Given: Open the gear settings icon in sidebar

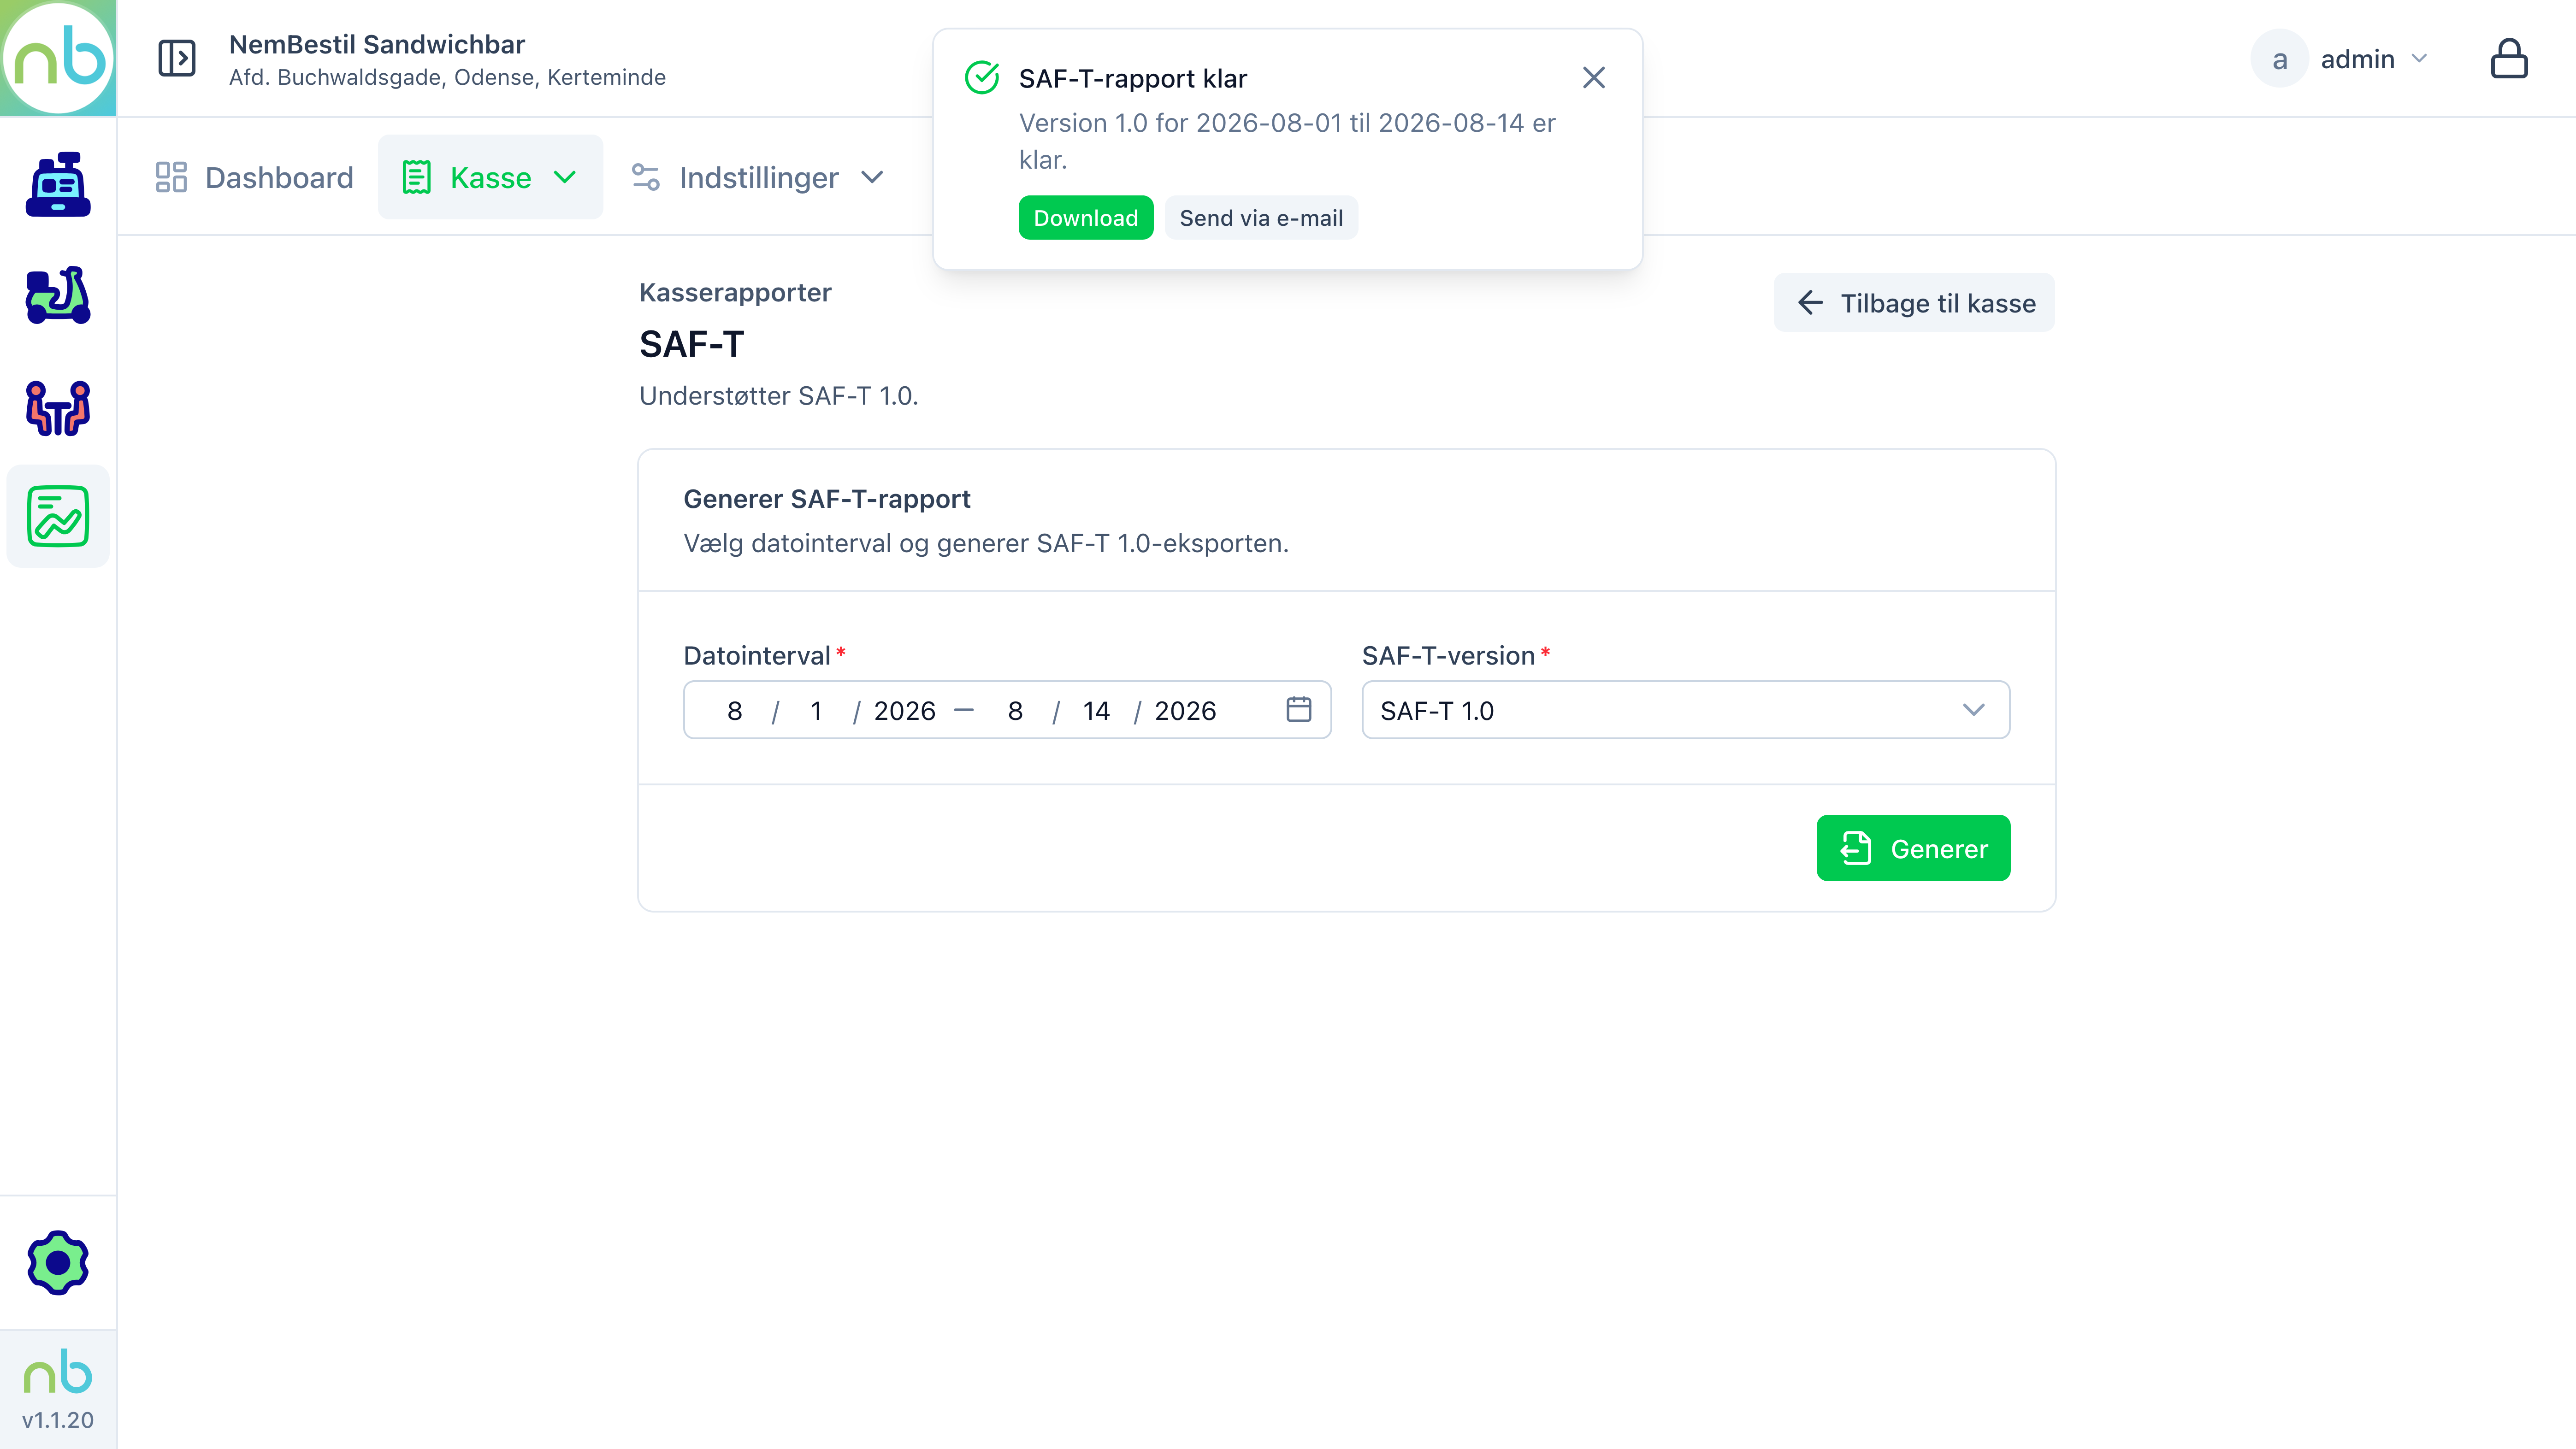Looking at the screenshot, I should pyautogui.click(x=58, y=1263).
